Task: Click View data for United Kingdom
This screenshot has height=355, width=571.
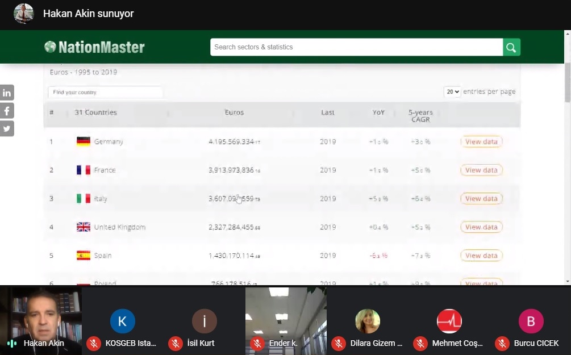Action: click(481, 227)
